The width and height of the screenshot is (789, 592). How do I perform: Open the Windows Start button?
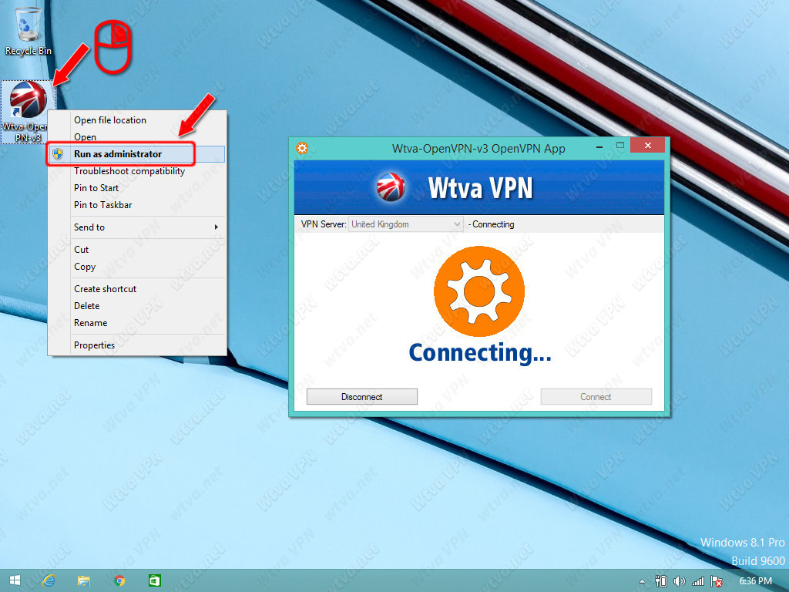tap(15, 580)
